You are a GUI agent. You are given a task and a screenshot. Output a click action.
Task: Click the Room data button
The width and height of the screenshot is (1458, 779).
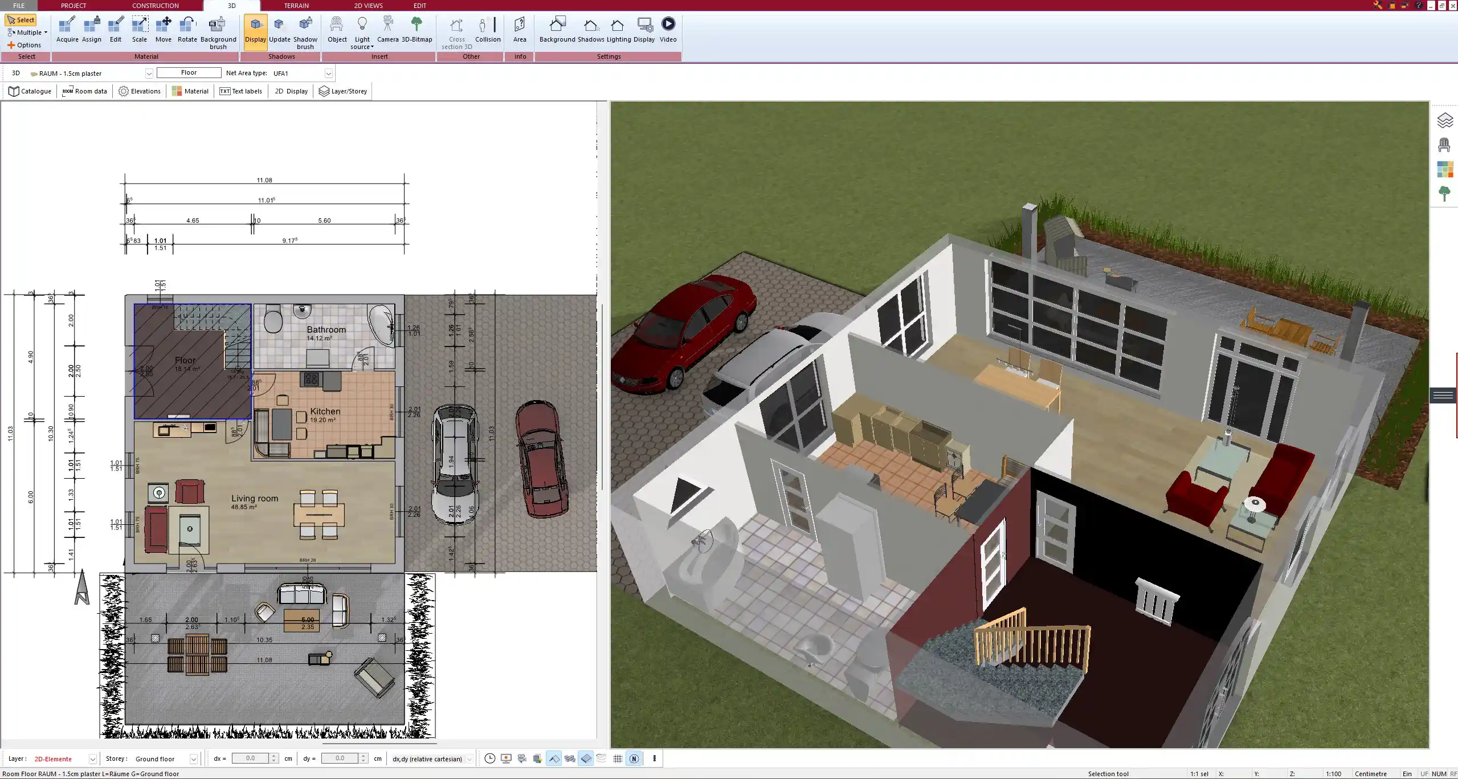point(85,91)
